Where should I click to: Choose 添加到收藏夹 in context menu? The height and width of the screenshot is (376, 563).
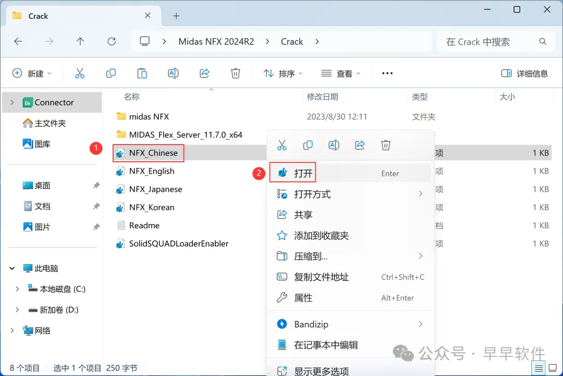pos(350,236)
